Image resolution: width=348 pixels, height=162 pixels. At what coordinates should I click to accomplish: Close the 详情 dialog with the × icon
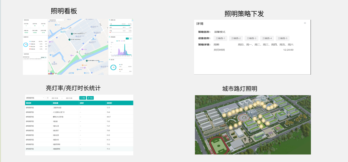[x=305, y=23]
